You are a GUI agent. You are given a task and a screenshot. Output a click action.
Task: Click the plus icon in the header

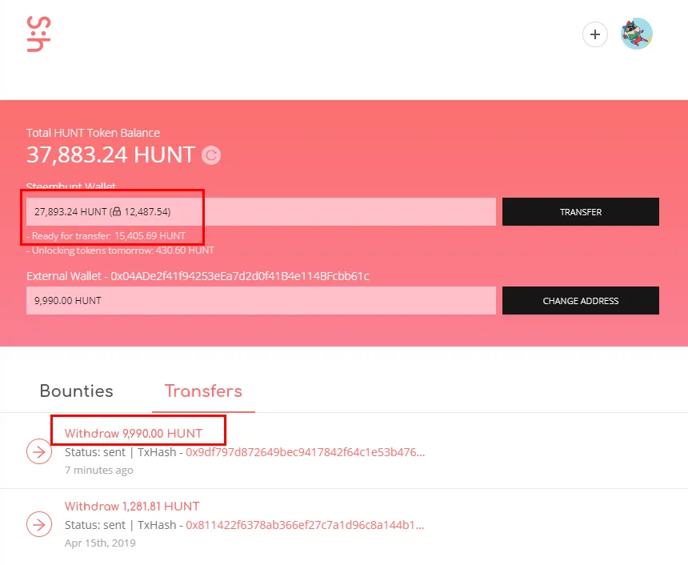click(594, 34)
